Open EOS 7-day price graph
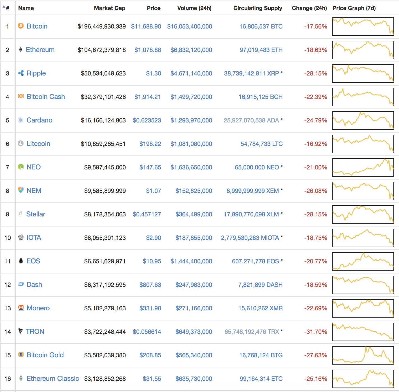 coord(363,261)
